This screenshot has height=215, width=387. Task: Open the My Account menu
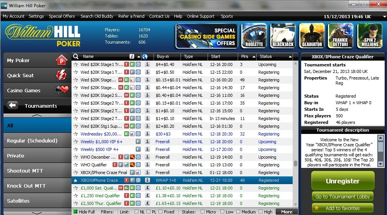pos(14,16)
